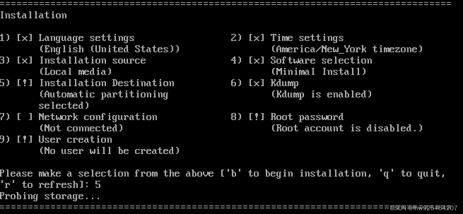Screen dimensions: 463x214
Task: Click the 'Minimal Install' status text
Action: tap(318, 72)
